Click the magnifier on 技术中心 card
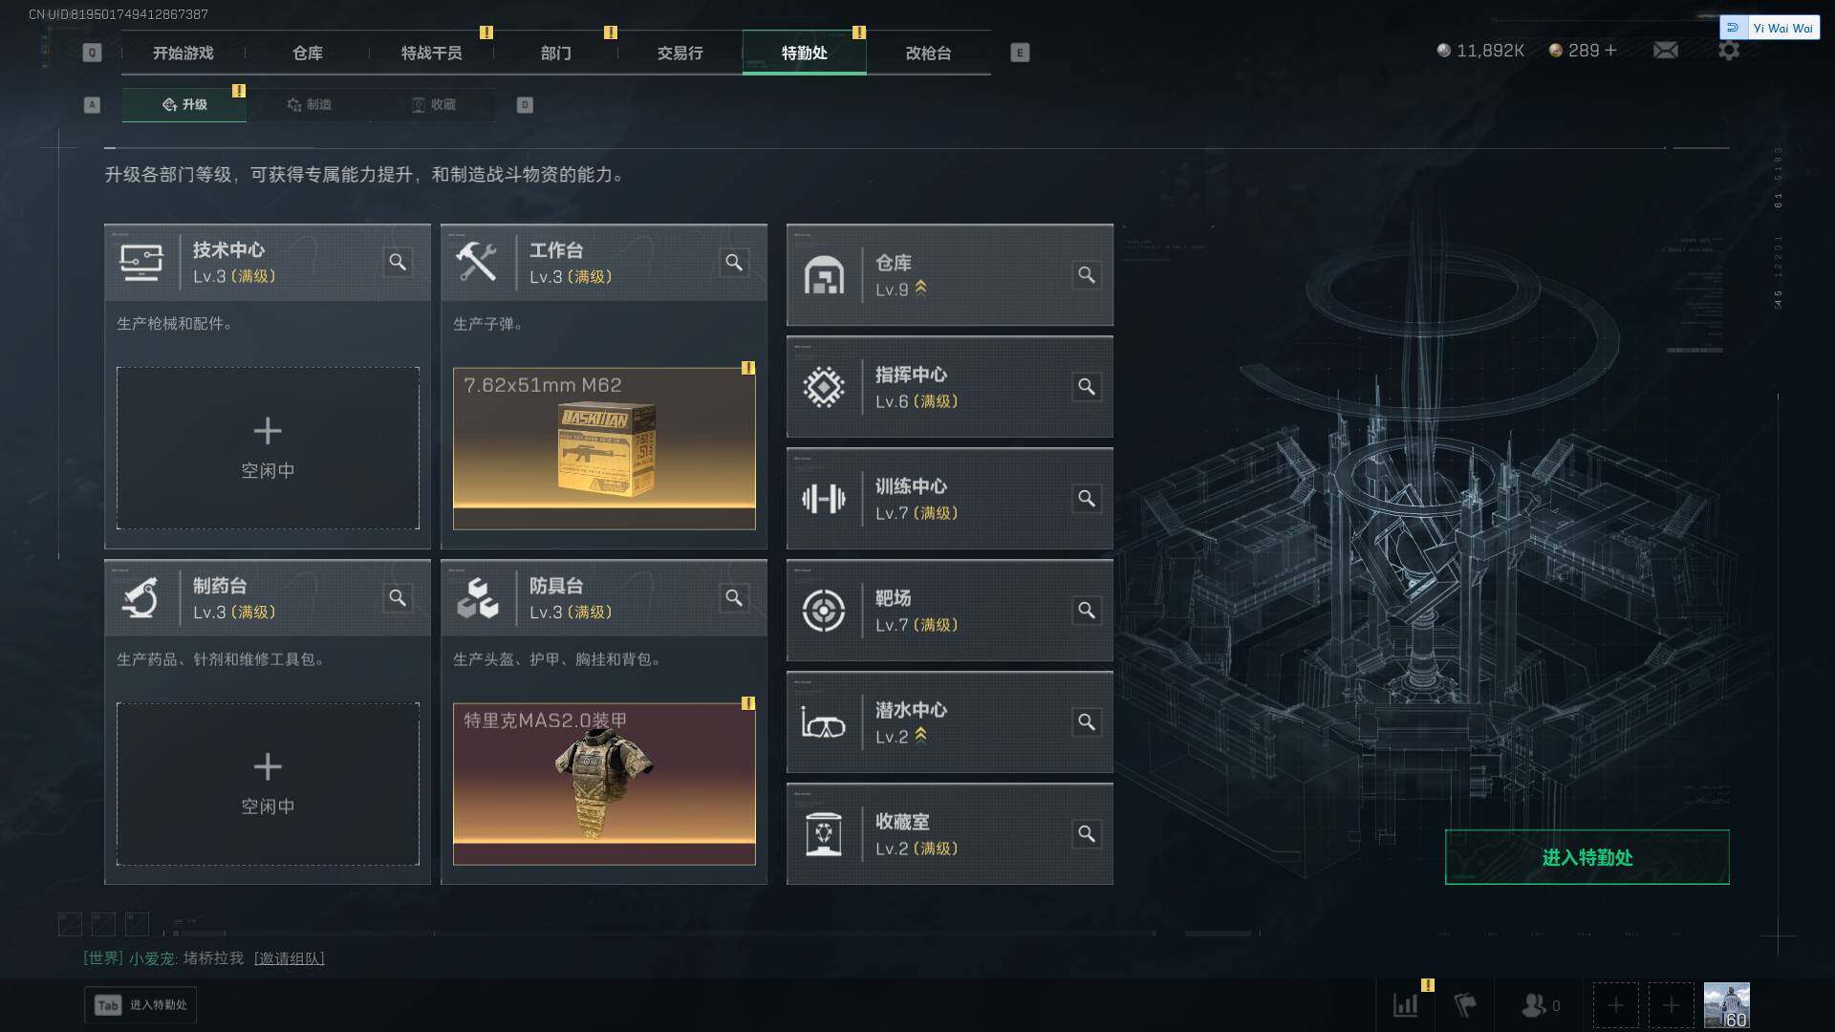Viewport: 1835px width, 1032px height. point(398,262)
